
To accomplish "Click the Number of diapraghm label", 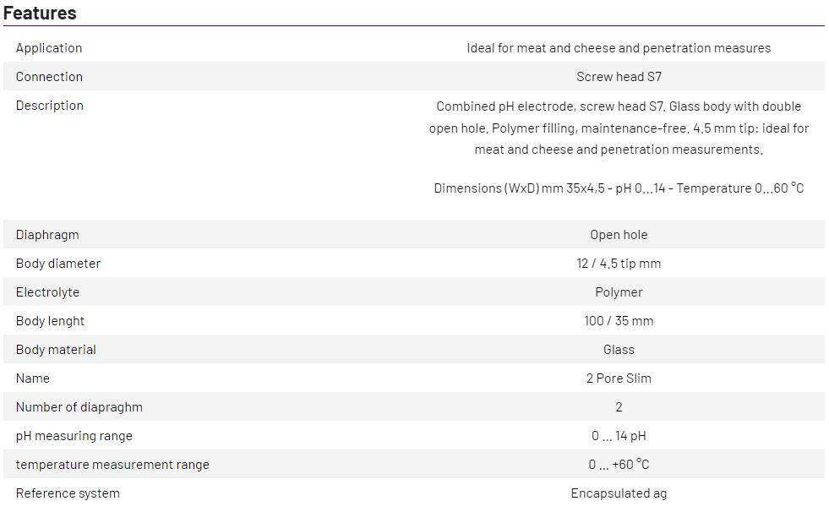I will click(79, 407).
